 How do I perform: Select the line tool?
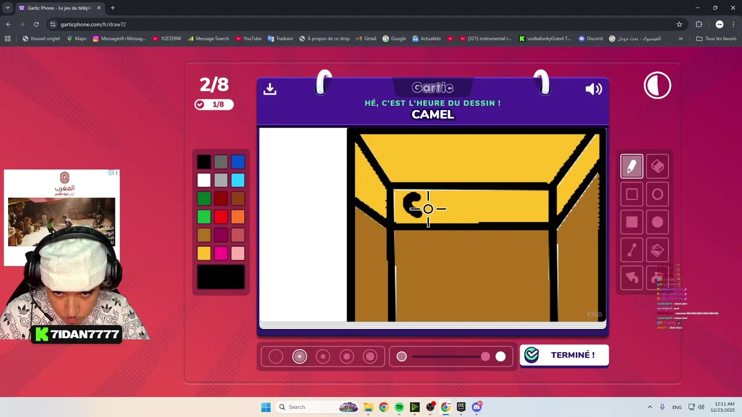coord(632,250)
